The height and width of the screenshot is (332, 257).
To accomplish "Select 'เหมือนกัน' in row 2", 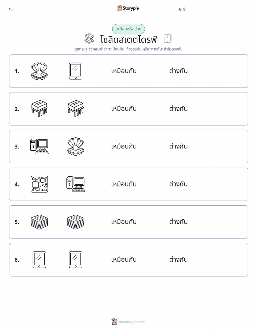I will pos(124,108).
